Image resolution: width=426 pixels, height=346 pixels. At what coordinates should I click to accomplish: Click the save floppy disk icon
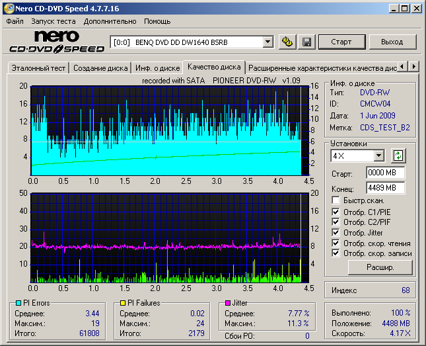pyautogui.click(x=306, y=42)
